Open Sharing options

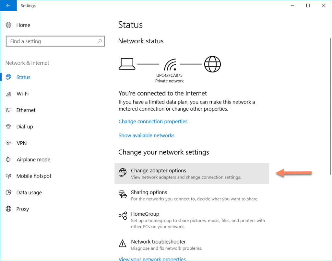(x=192, y=195)
